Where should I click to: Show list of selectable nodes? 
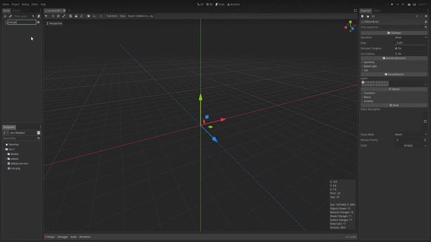click(71, 16)
